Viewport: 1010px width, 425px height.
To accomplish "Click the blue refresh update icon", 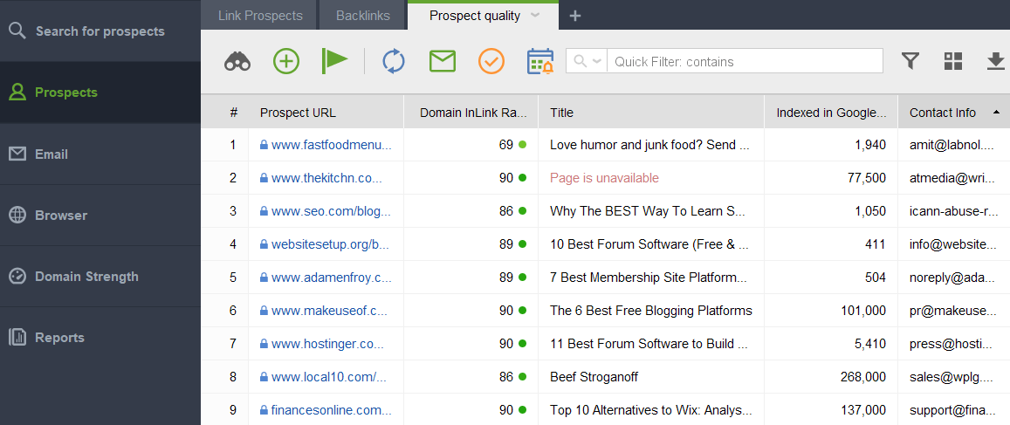I will pyautogui.click(x=394, y=62).
